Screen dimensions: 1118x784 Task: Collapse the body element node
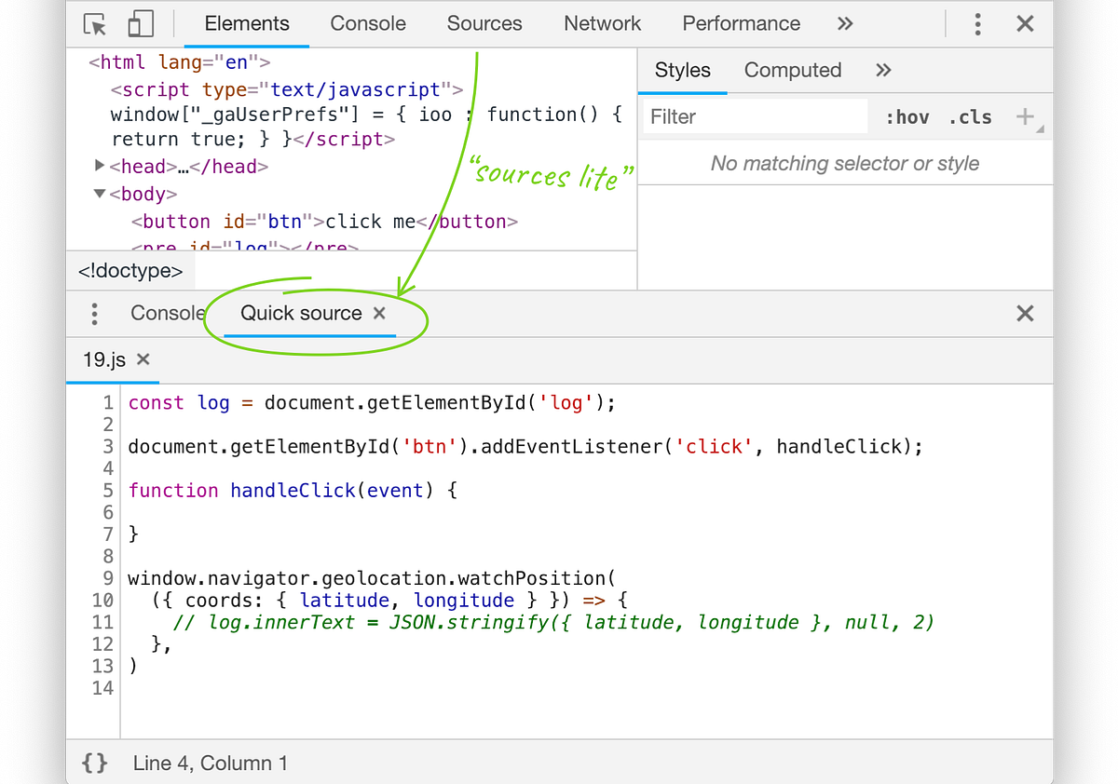(x=100, y=195)
